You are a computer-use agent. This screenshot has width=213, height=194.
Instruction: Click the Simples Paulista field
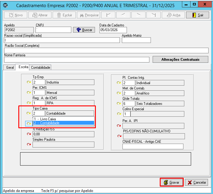63,145
